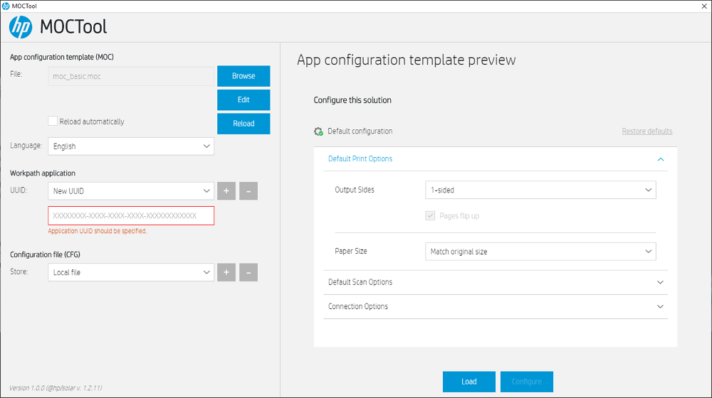Click the UUID input field
This screenshot has width=712, height=398.
point(131,216)
